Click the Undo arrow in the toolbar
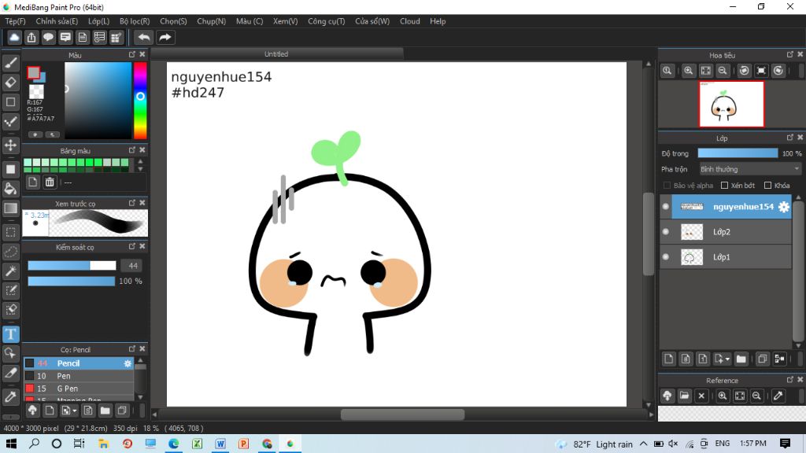 (x=144, y=38)
